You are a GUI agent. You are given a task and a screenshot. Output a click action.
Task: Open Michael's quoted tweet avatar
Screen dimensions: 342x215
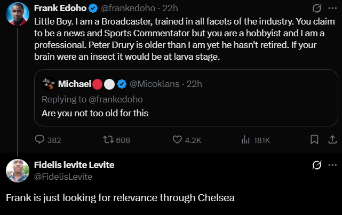click(x=49, y=84)
